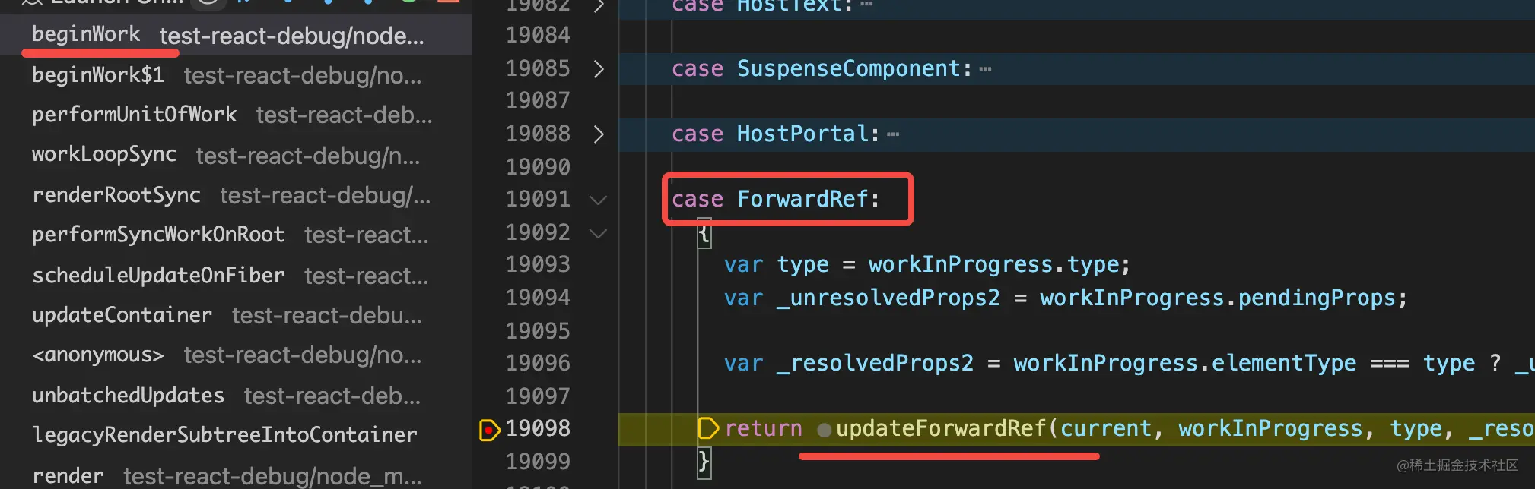Image resolution: width=1535 pixels, height=489 pixels.
Task: Expand the folded SuspenseComponent case
Action: pyautogui.click(x=599, y=69)
